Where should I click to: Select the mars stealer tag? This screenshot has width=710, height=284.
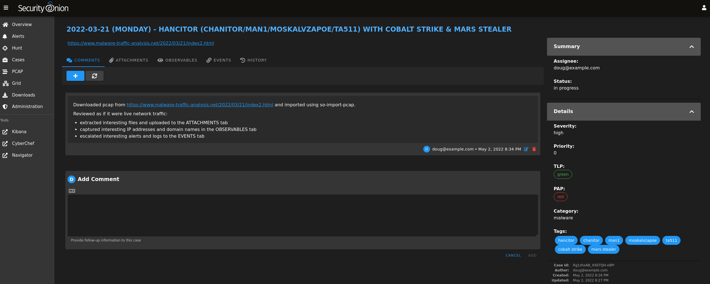point(604,249)
